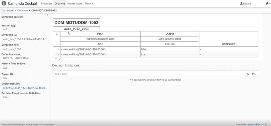Screen dimensions: 271x126
Task: Maximize the decision table with the arrows icon
Action: click(60, 59)
